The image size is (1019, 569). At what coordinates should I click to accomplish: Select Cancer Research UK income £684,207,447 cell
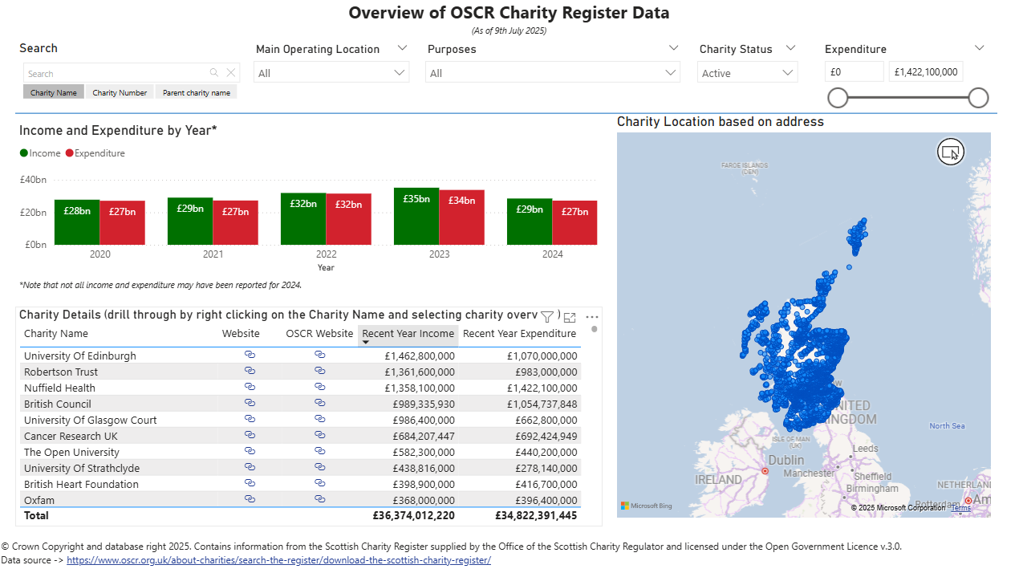(424, 436)
